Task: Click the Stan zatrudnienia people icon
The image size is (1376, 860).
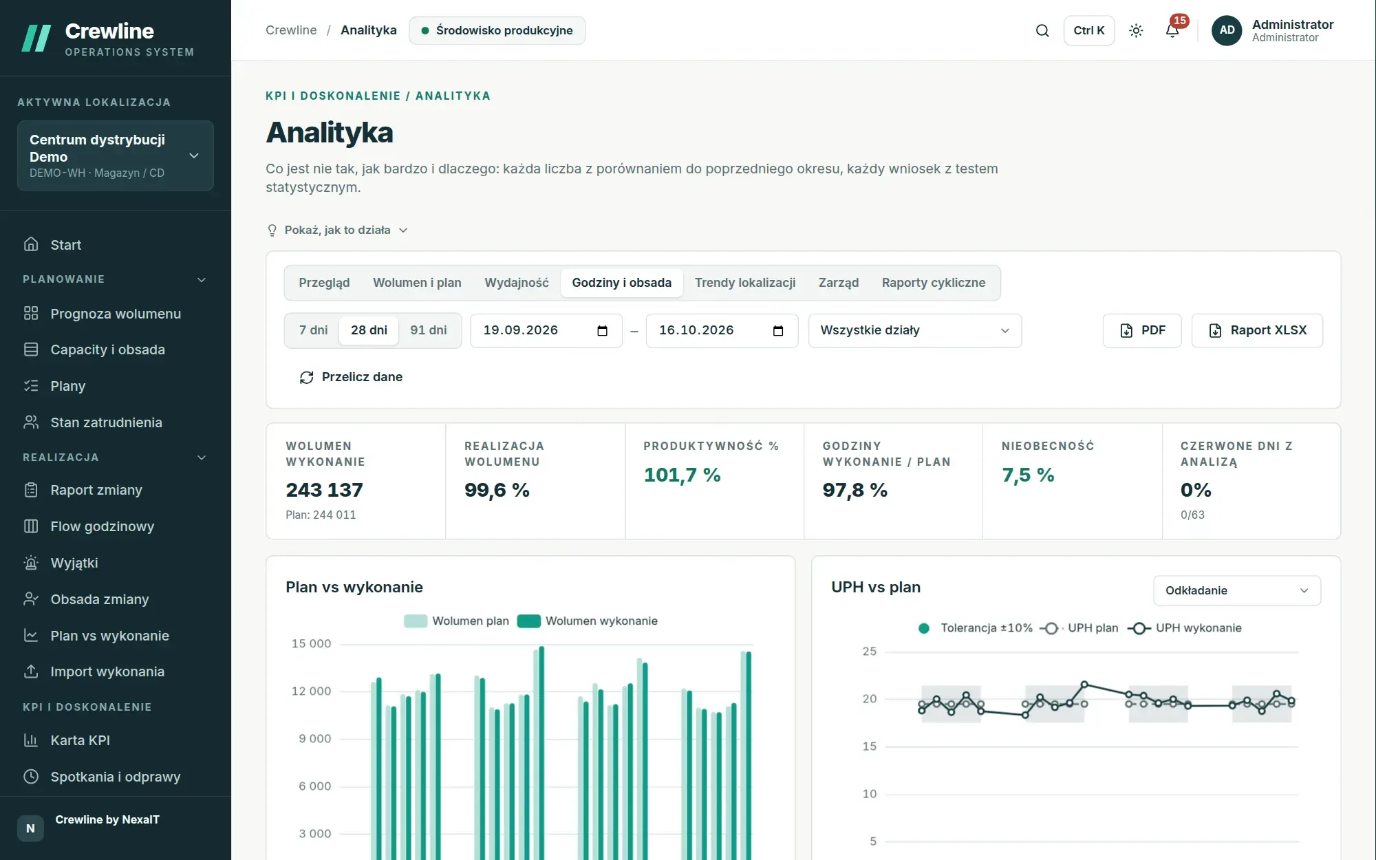Action: pyautogui.click(x=31, y=422)
